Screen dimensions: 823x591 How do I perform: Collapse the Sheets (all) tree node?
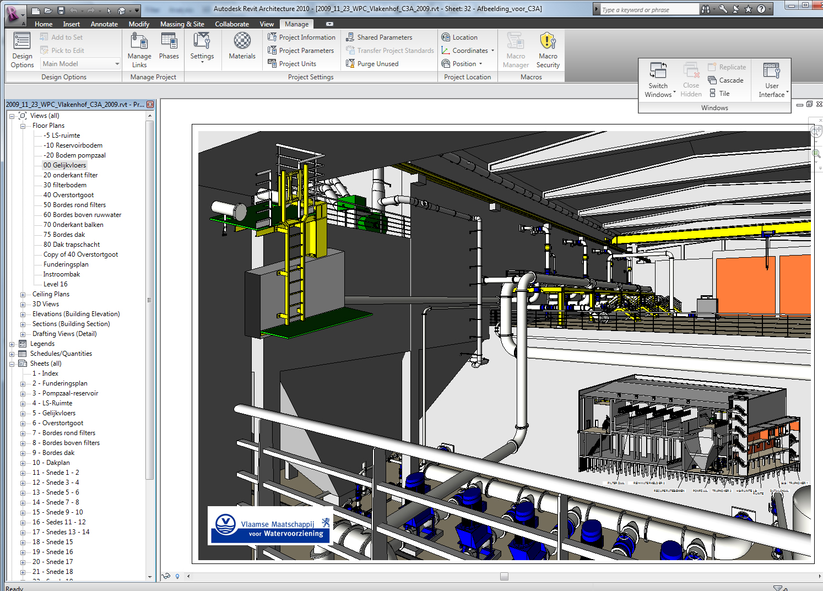point(12,364)
